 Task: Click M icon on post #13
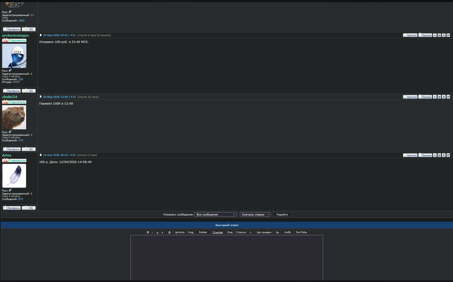point(448,155)
